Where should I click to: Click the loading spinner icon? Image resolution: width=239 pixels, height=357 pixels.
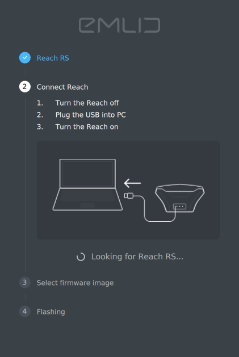point(81,257)
